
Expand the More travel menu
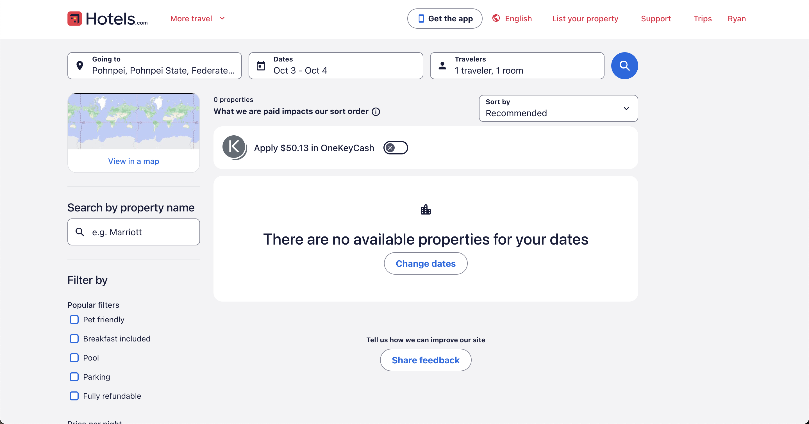click(197, 19)
